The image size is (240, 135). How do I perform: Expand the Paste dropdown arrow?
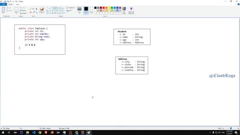[x=3, y=13]
